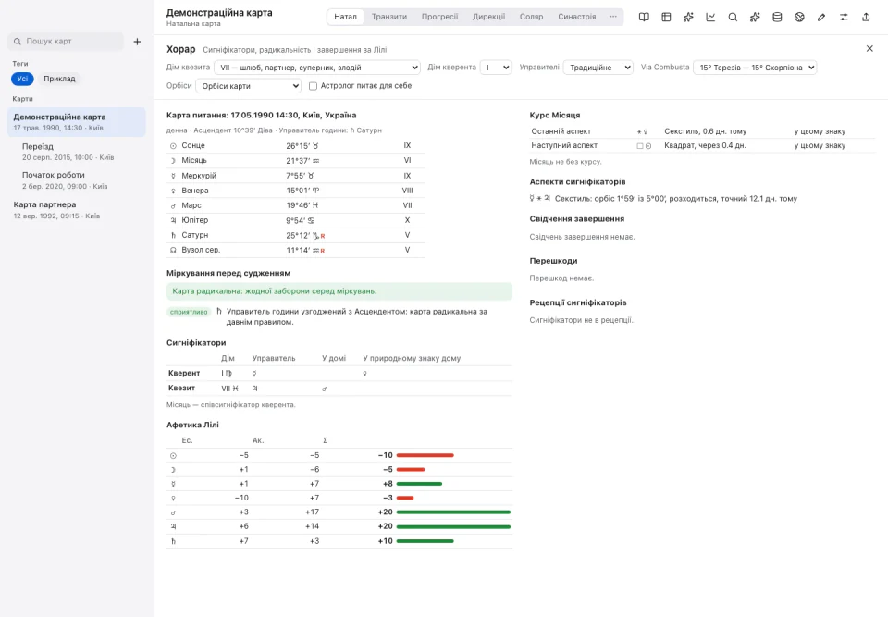Viewport: 888px width, 617px height.
Task: Switch to the Натал tab
Action: 345,17
